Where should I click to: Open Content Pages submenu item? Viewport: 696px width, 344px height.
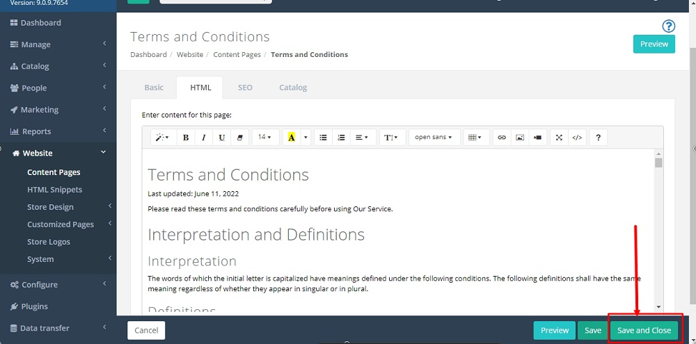(x=54, y=172)
